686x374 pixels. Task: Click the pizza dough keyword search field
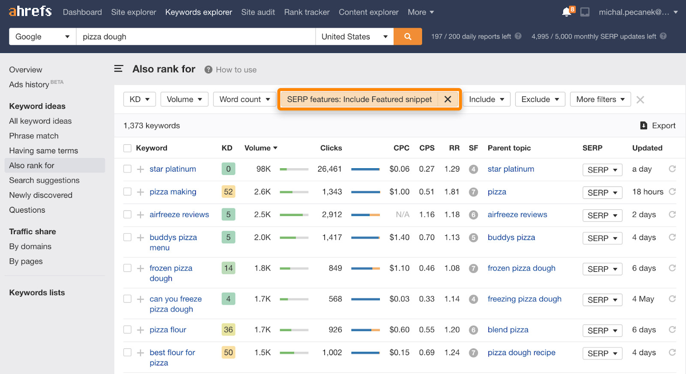click(x=196, y=37)
